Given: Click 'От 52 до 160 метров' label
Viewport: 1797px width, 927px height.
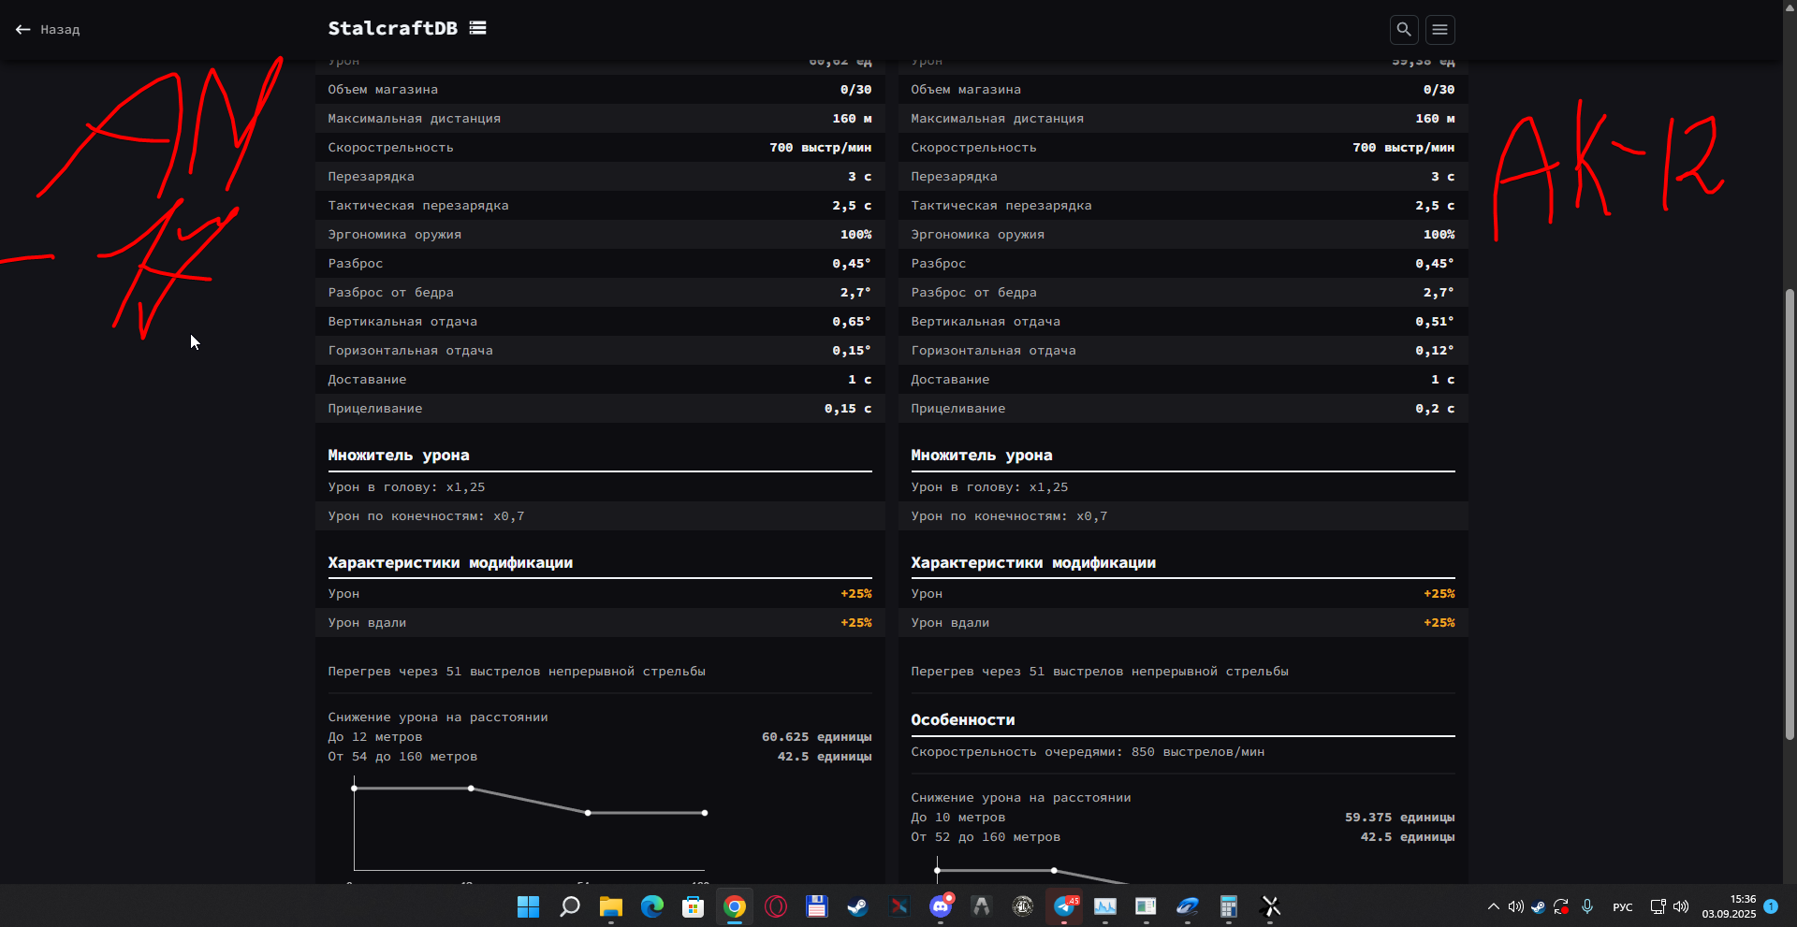Looking at the screenshot, I should [986, 837].
